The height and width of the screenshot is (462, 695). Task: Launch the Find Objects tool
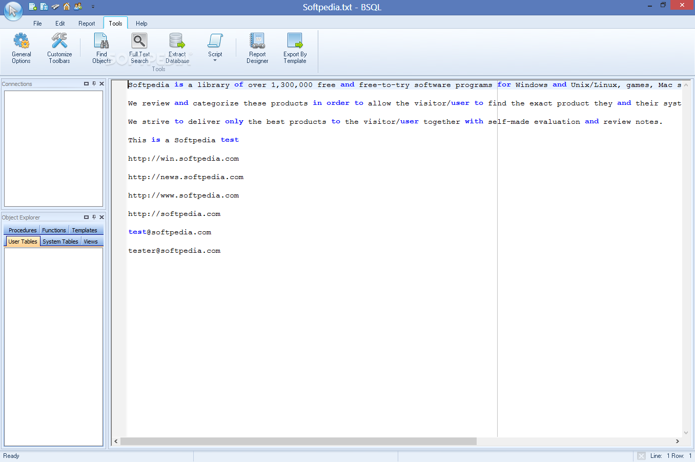tap(101, 48)
